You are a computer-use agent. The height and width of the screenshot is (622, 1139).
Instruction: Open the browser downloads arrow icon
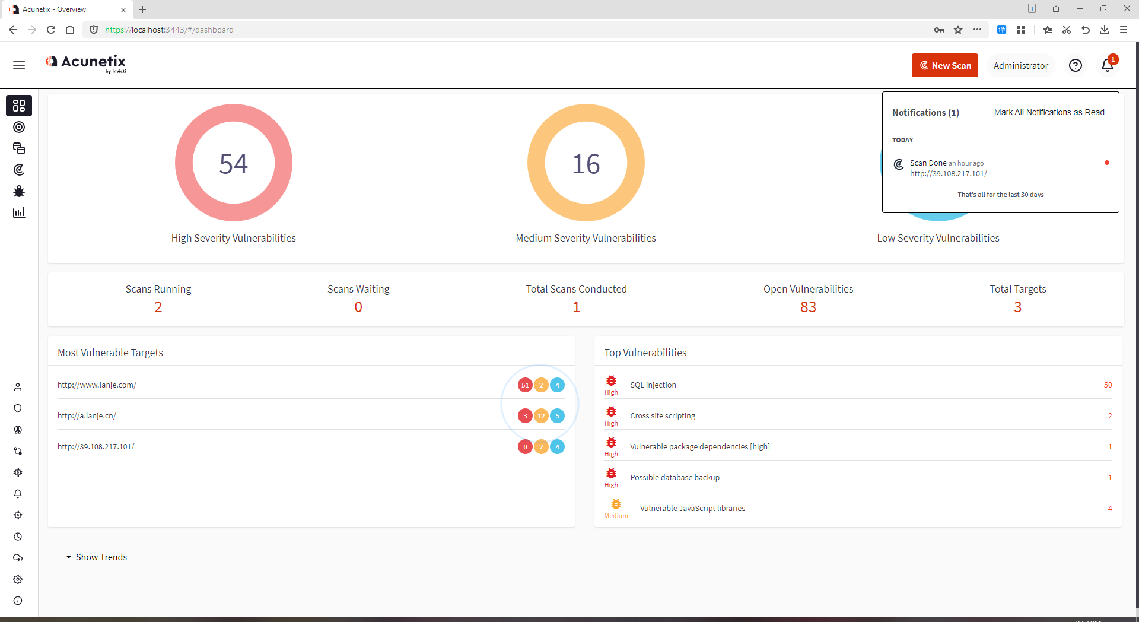coord(1105,30)
